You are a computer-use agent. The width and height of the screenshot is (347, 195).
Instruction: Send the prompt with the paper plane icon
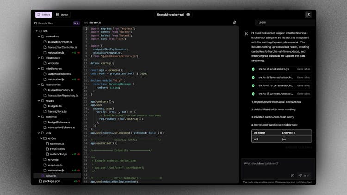(300, 175)
